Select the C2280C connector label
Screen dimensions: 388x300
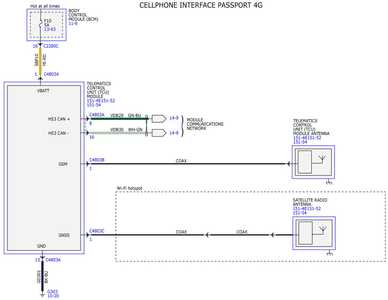coord(51,46)
